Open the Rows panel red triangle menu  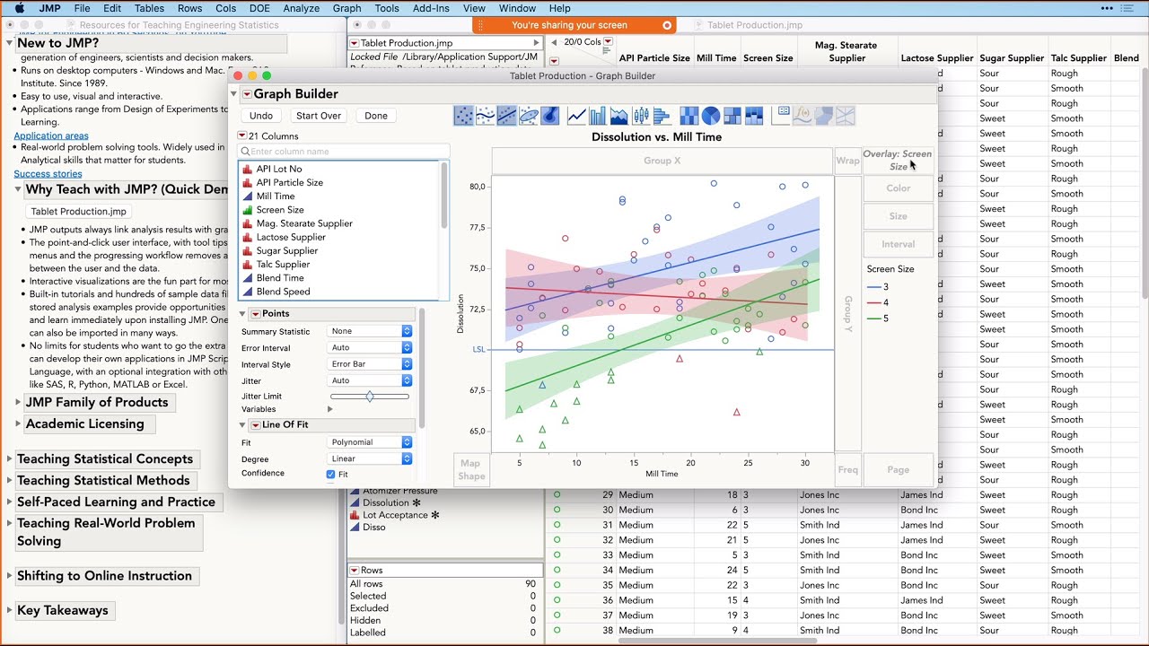(355, 571)
